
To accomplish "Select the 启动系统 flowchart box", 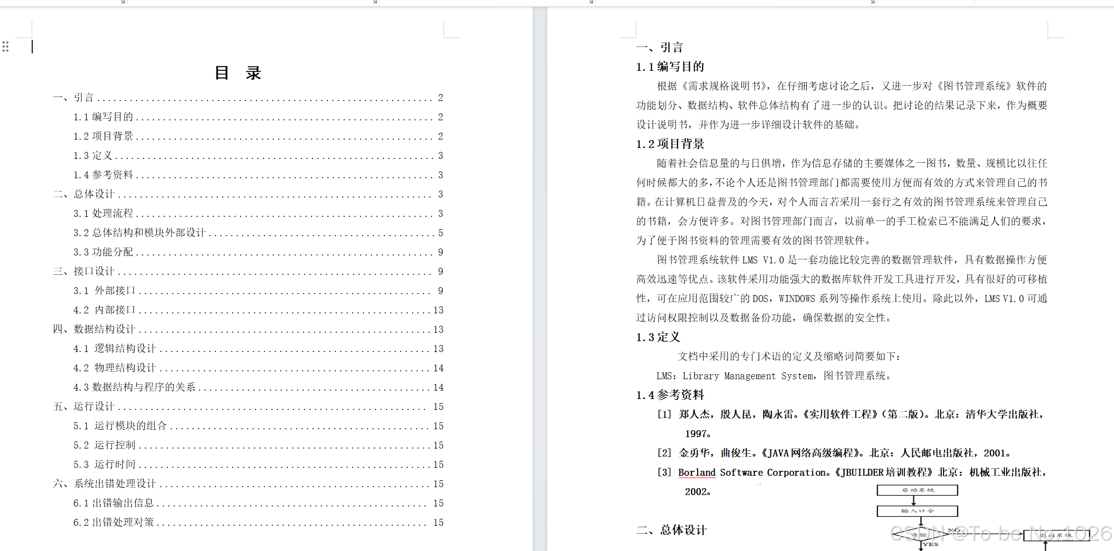I will pos(917,490).
